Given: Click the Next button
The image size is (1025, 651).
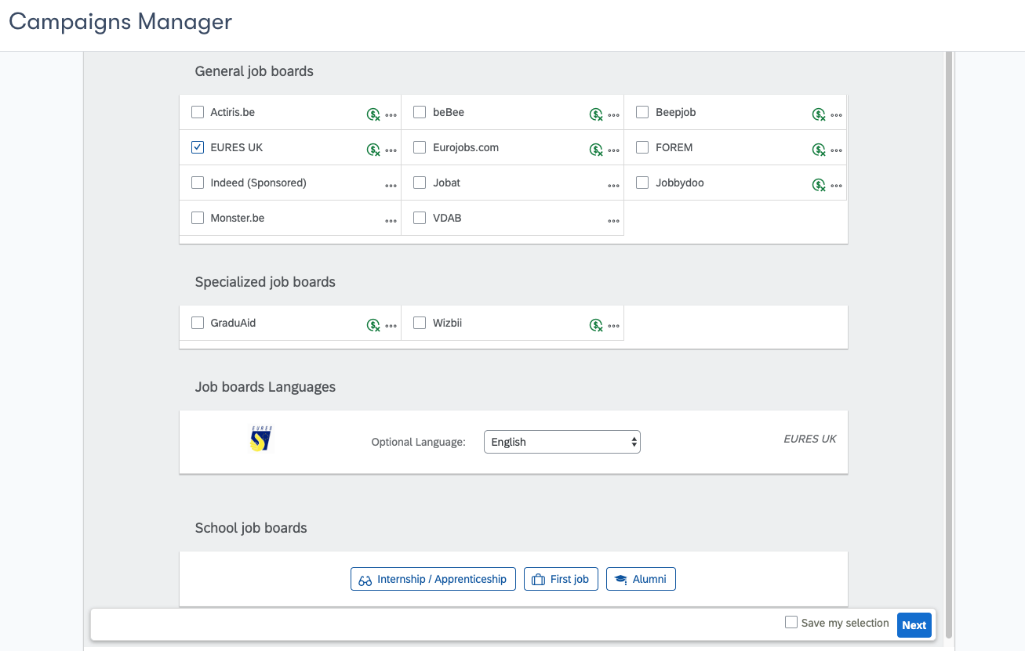Looking at the screenshot, I should tap(914, 625).
